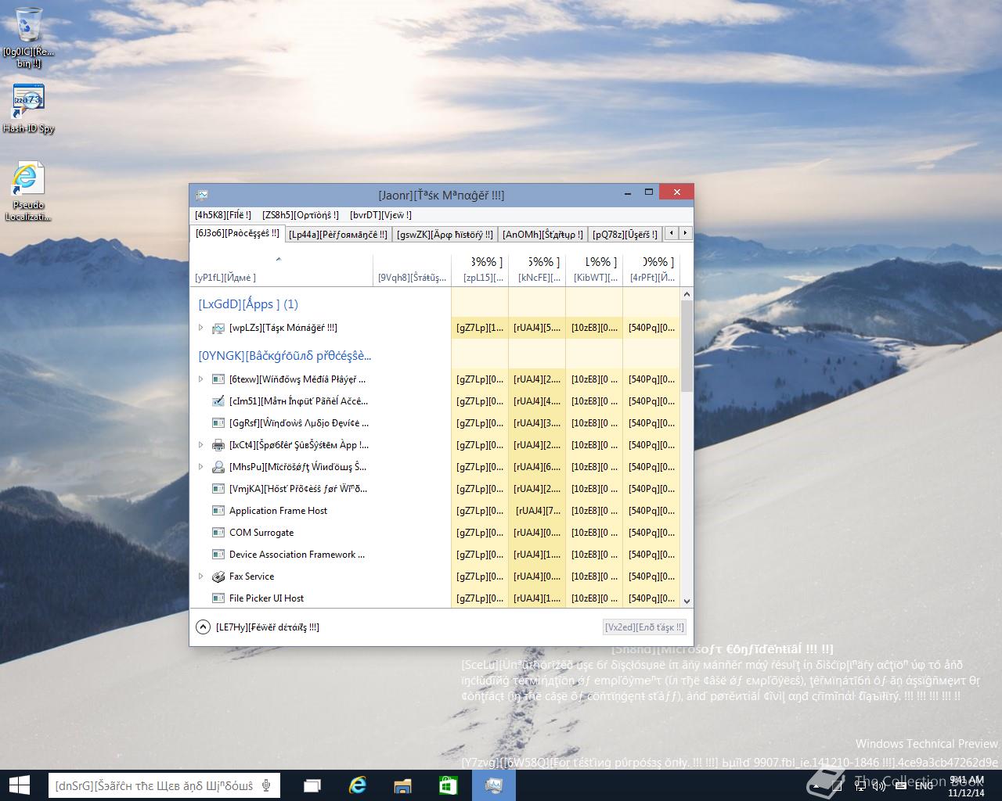Expand the Task Manager app row
The height and width of the screenshot is (801, 1002).
point(200,328)
